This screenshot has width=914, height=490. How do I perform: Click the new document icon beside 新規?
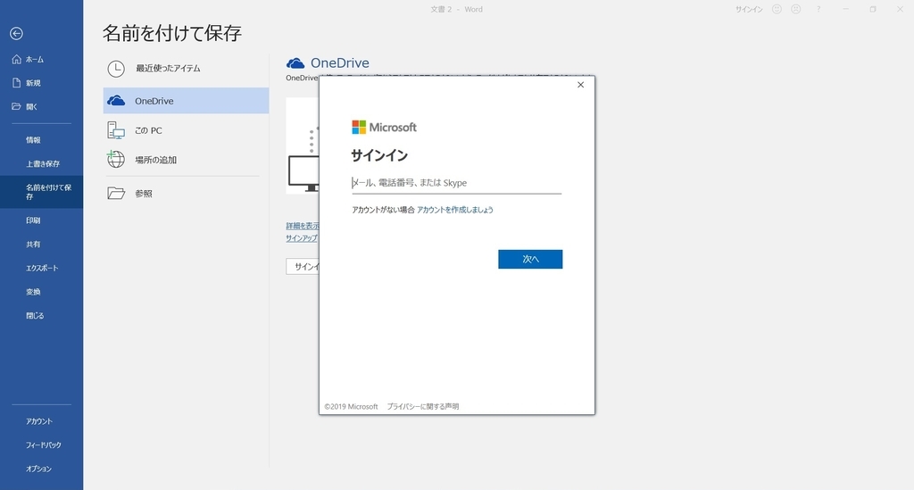(16, 83)
